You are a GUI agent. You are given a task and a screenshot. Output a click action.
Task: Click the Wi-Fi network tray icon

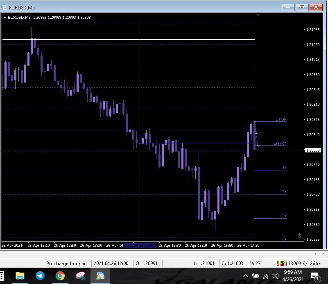(266, 276)
